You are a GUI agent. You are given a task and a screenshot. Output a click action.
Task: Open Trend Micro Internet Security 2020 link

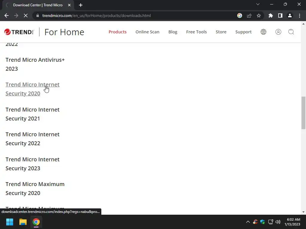pyautogui.click(x=32, y=89)
